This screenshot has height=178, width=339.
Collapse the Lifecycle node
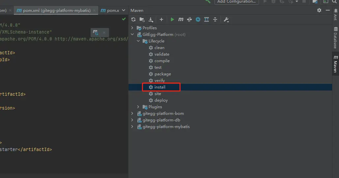coord(138,41)
